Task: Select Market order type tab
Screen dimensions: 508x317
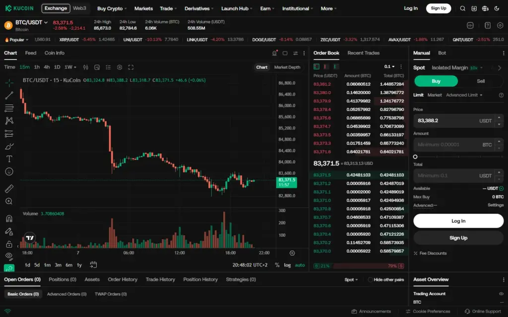Action: coord(435,95)
